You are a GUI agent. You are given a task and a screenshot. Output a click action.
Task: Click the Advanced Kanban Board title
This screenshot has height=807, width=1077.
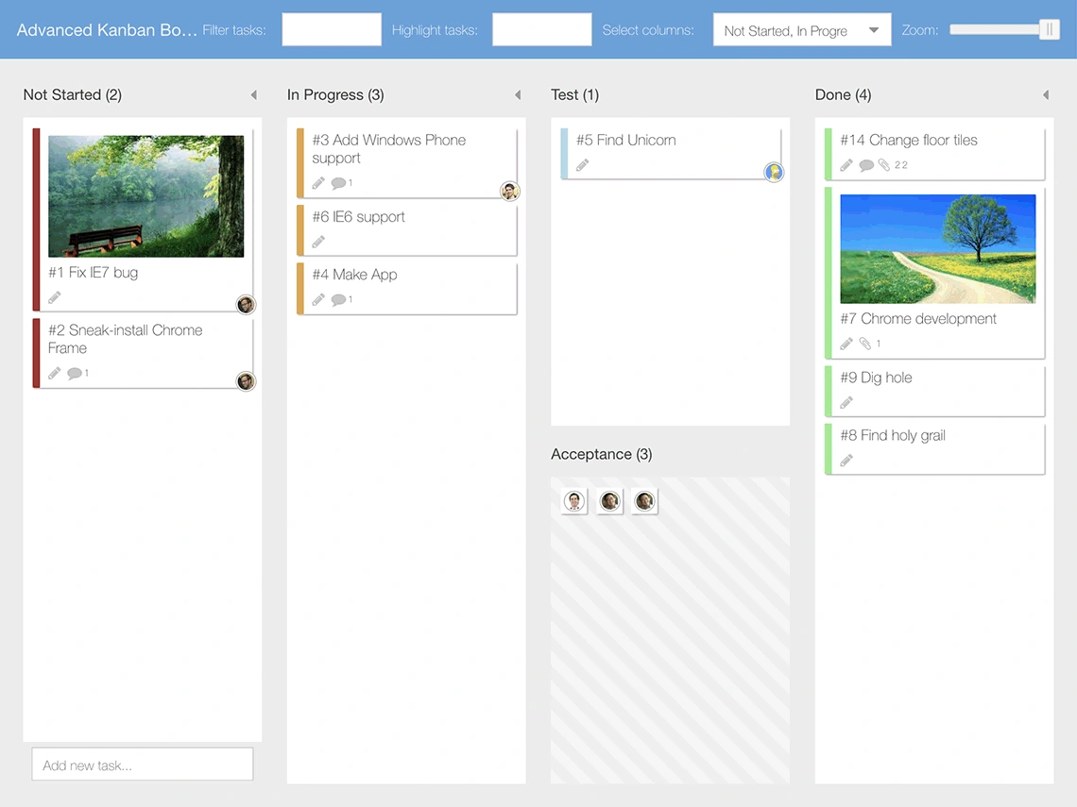pos(107,30)
